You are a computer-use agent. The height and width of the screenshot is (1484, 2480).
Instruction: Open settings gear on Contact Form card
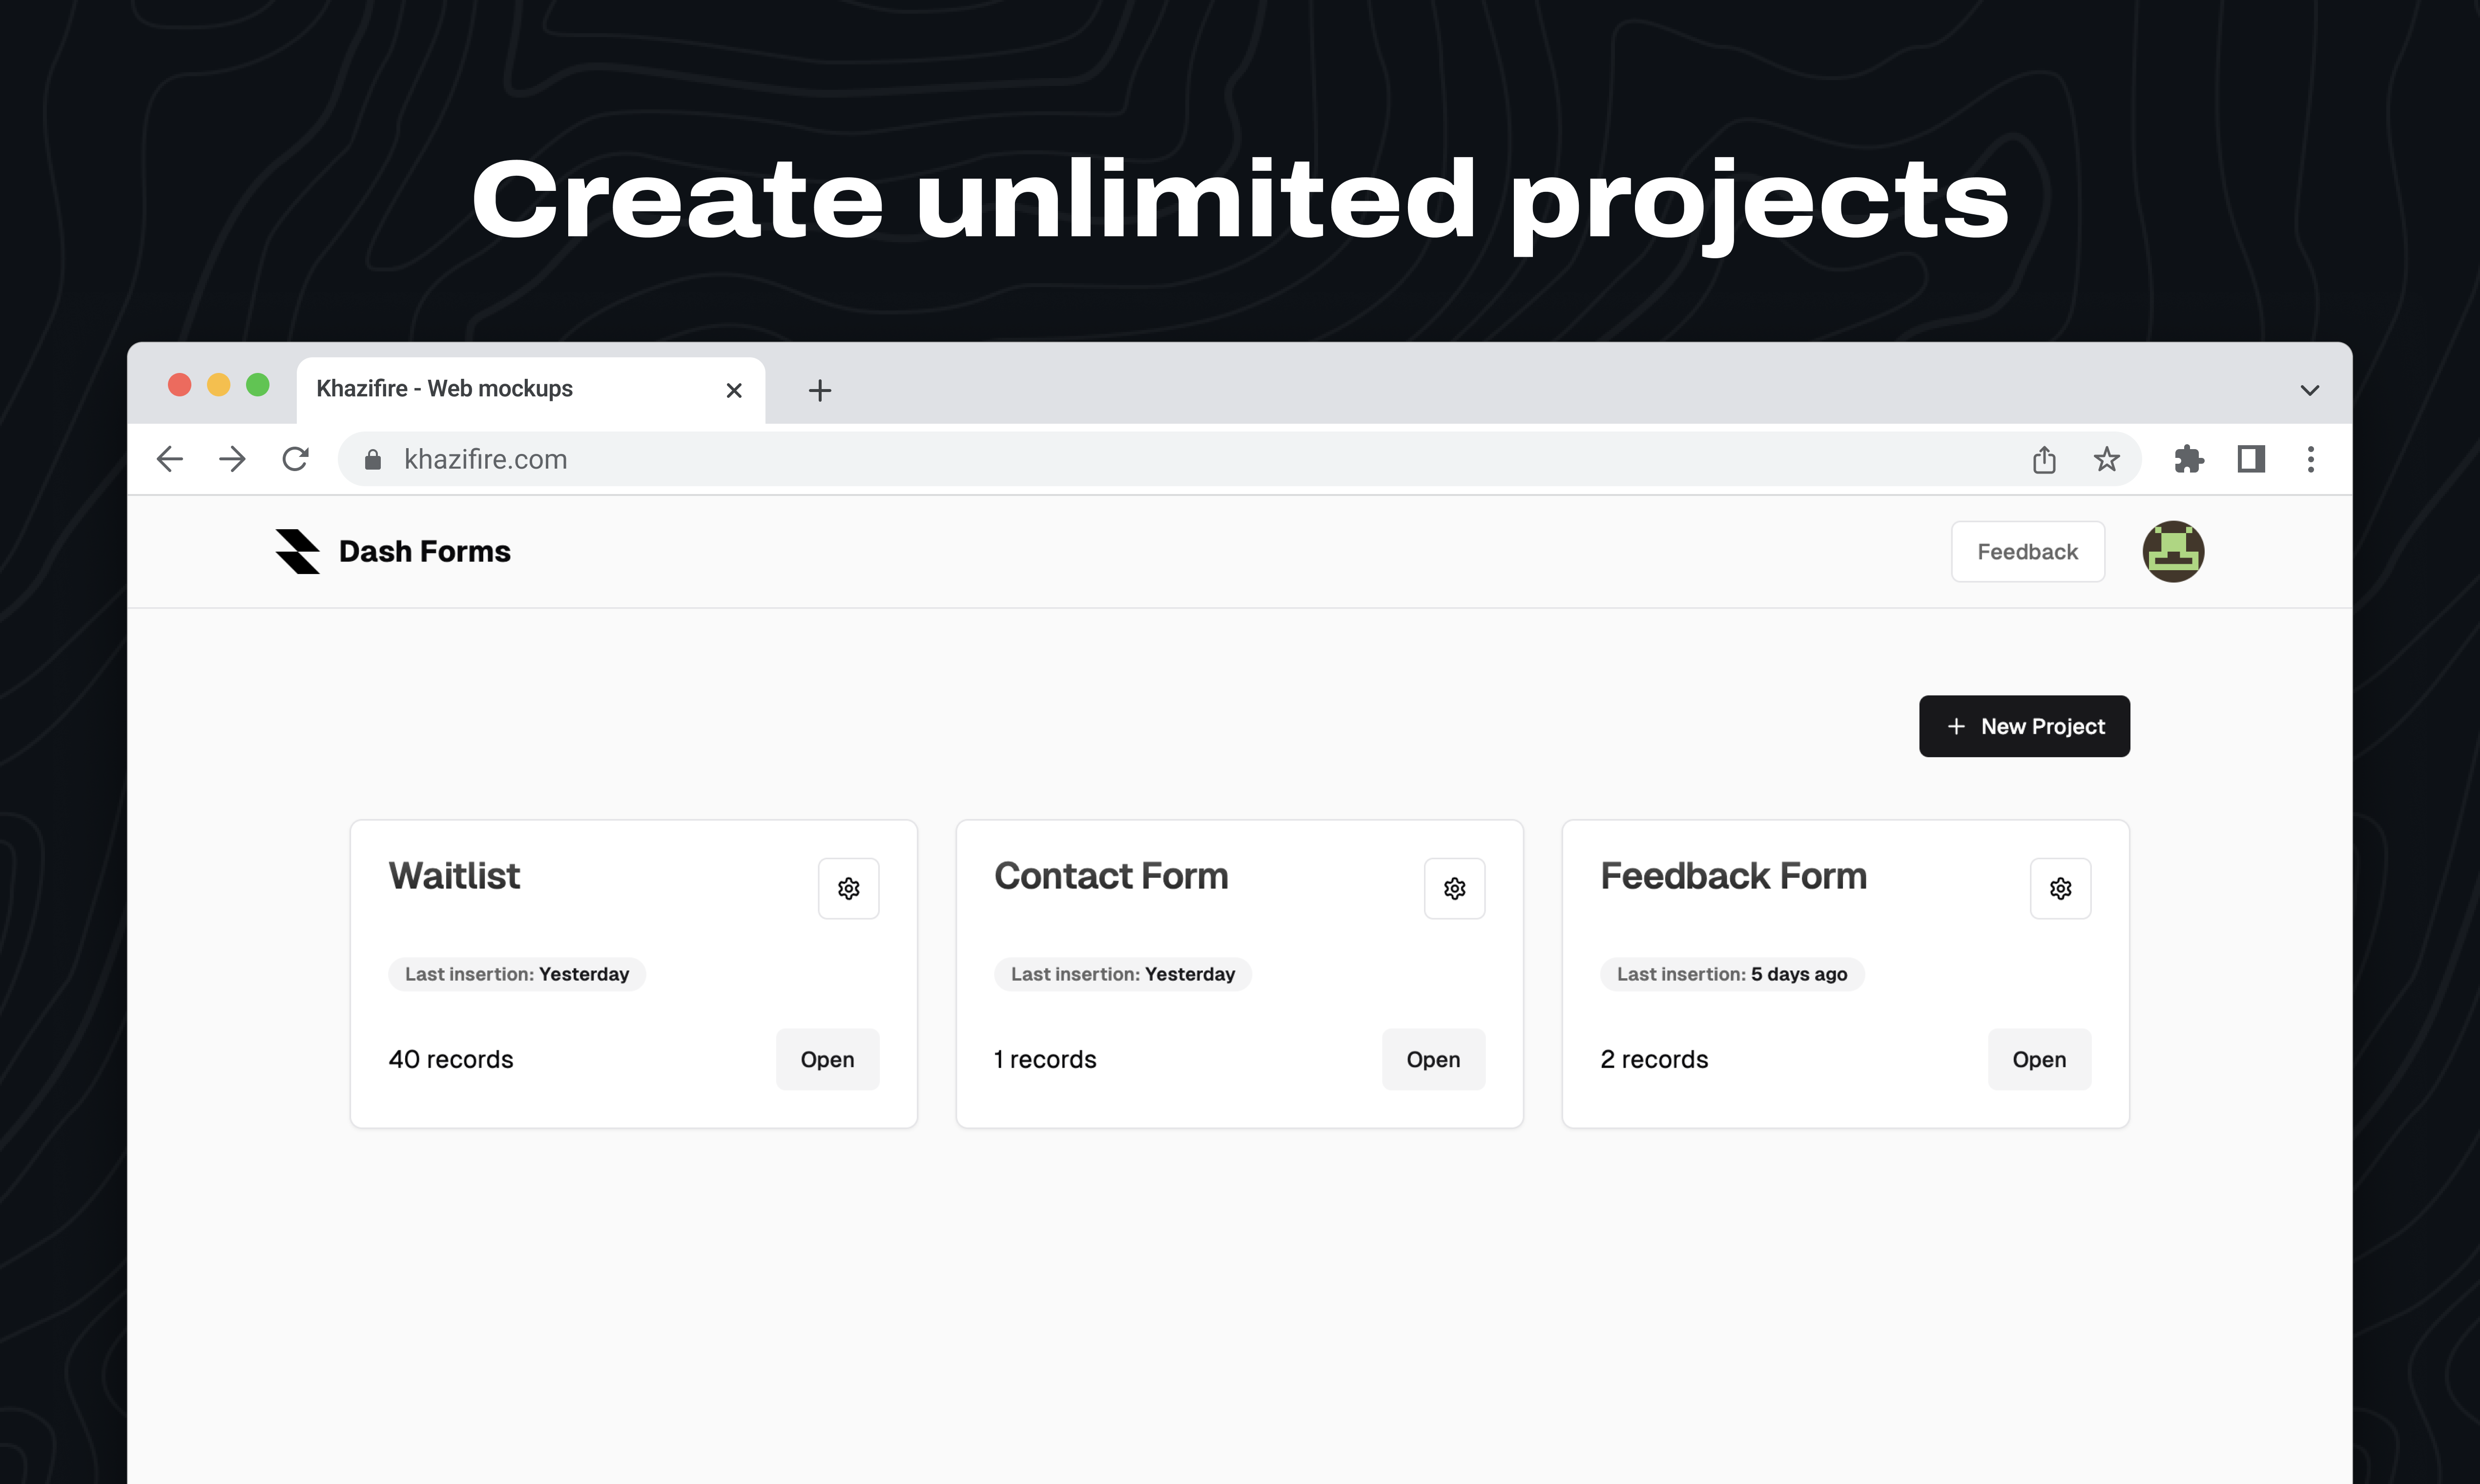click(x=1454, y=888)
